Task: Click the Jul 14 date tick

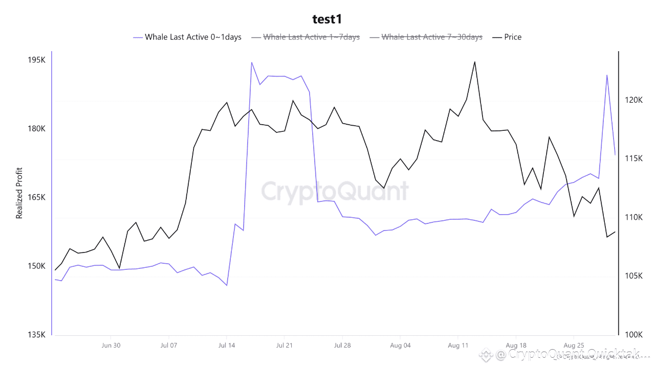Action: [x=227, y=345]
